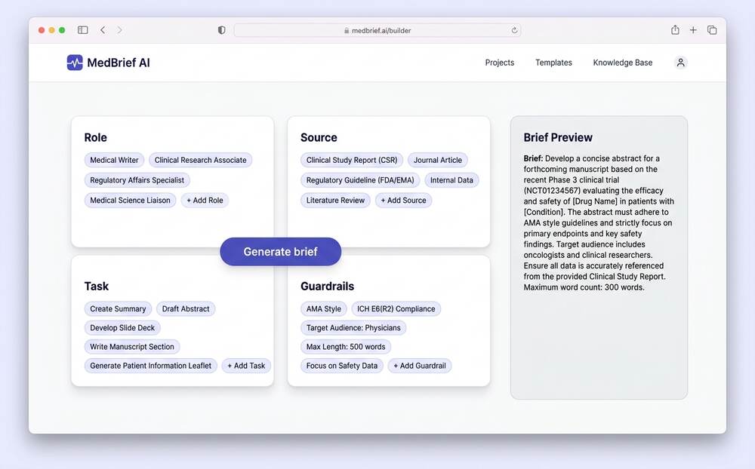Viewport: 755px width, 469px height.
Task: Open the Knowledge Base nav item
Action: [x=623, y=63]
